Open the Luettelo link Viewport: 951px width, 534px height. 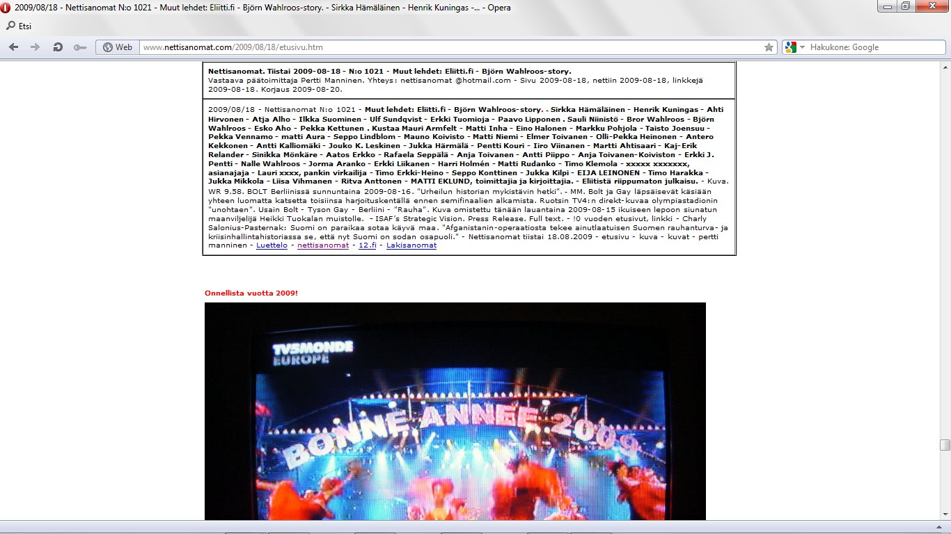point(272,245)
